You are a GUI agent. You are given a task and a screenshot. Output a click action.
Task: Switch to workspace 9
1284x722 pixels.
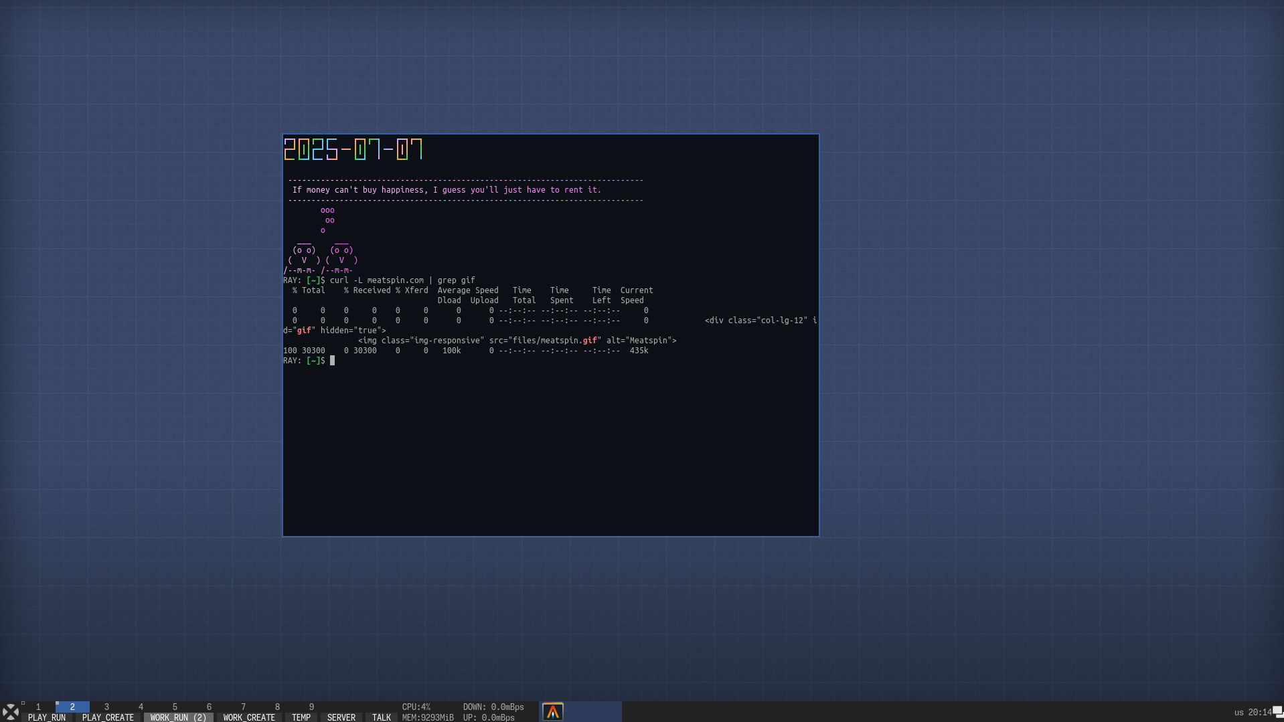311,707
